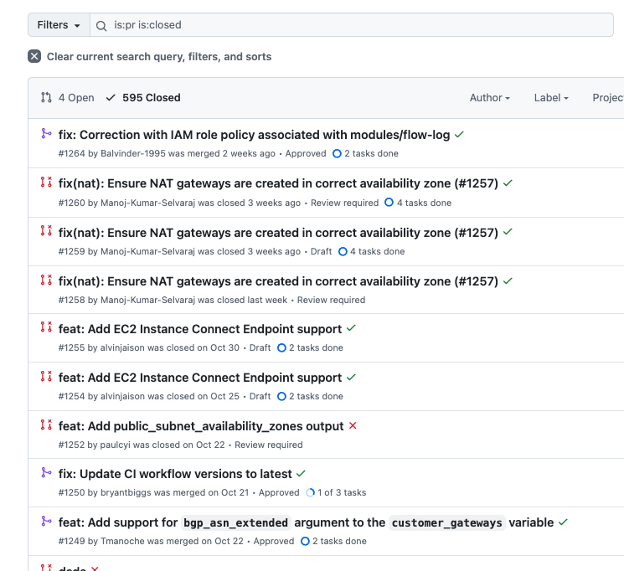Click green check status on flow-log PR
624x571 pixels.
click(459, 134)
